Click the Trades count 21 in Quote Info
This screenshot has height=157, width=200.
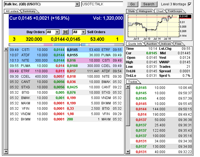(188, 67)
